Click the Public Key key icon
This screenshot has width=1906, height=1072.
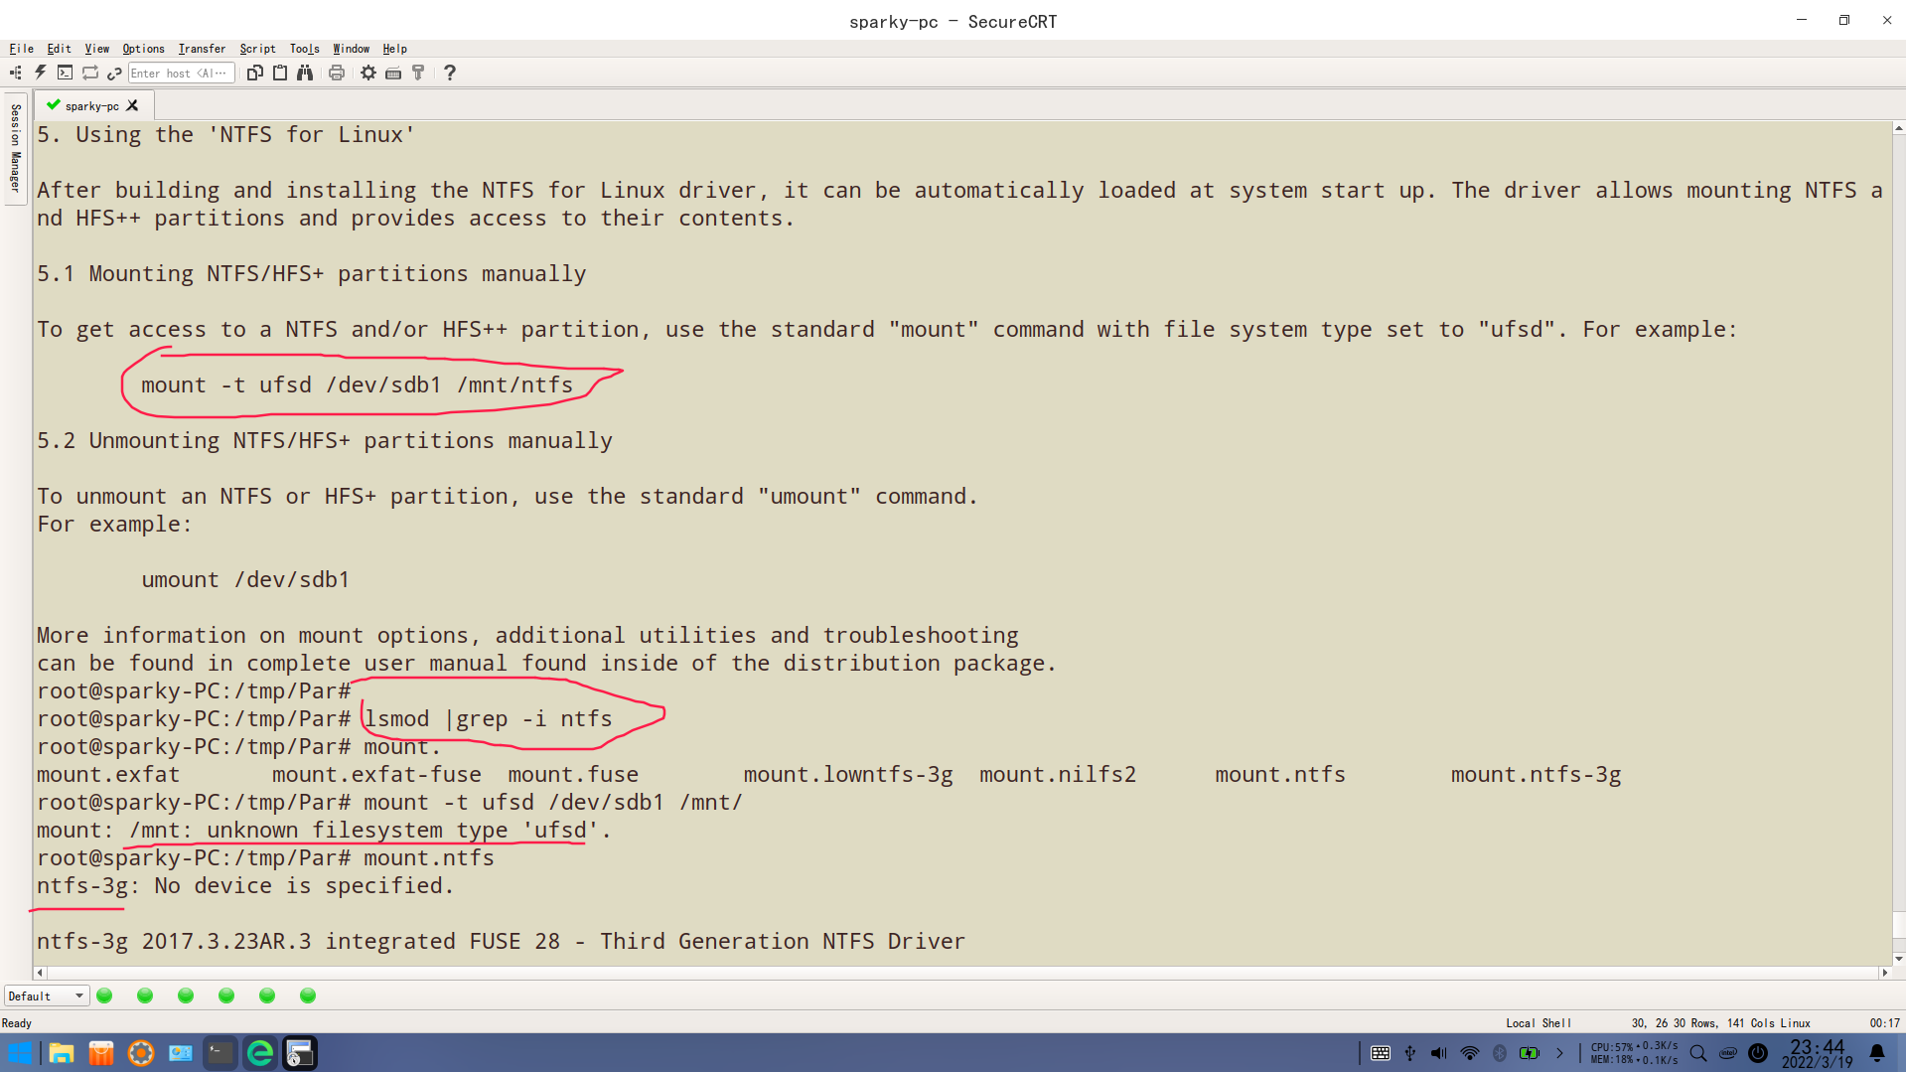pyautogui.click(x=418, y=73)
